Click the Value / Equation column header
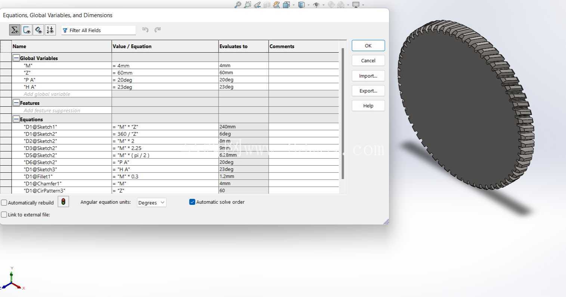Viewport: 566px width, 297px height. tap(165, 46)
